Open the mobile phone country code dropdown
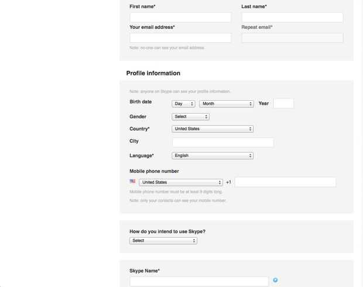363x287 pixels. 181,182
